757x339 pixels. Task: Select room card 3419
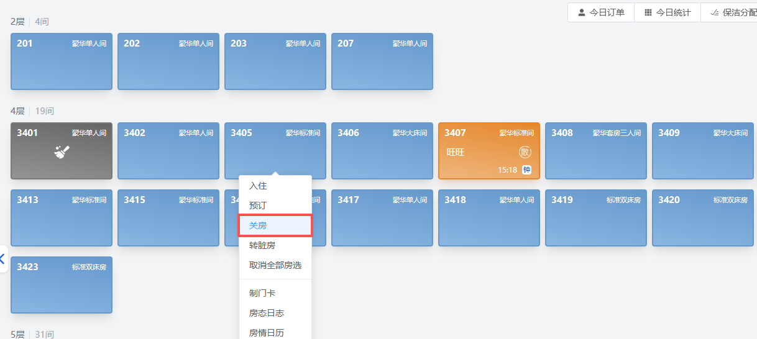pyautogui.click(x=596, y=218)
